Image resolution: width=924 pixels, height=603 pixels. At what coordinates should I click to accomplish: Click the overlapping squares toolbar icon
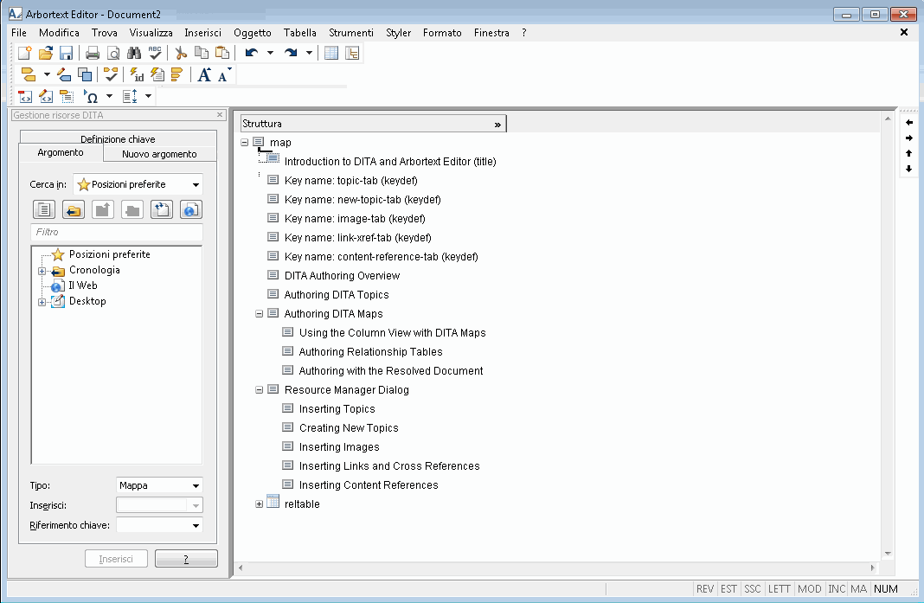tap(85, 75)
